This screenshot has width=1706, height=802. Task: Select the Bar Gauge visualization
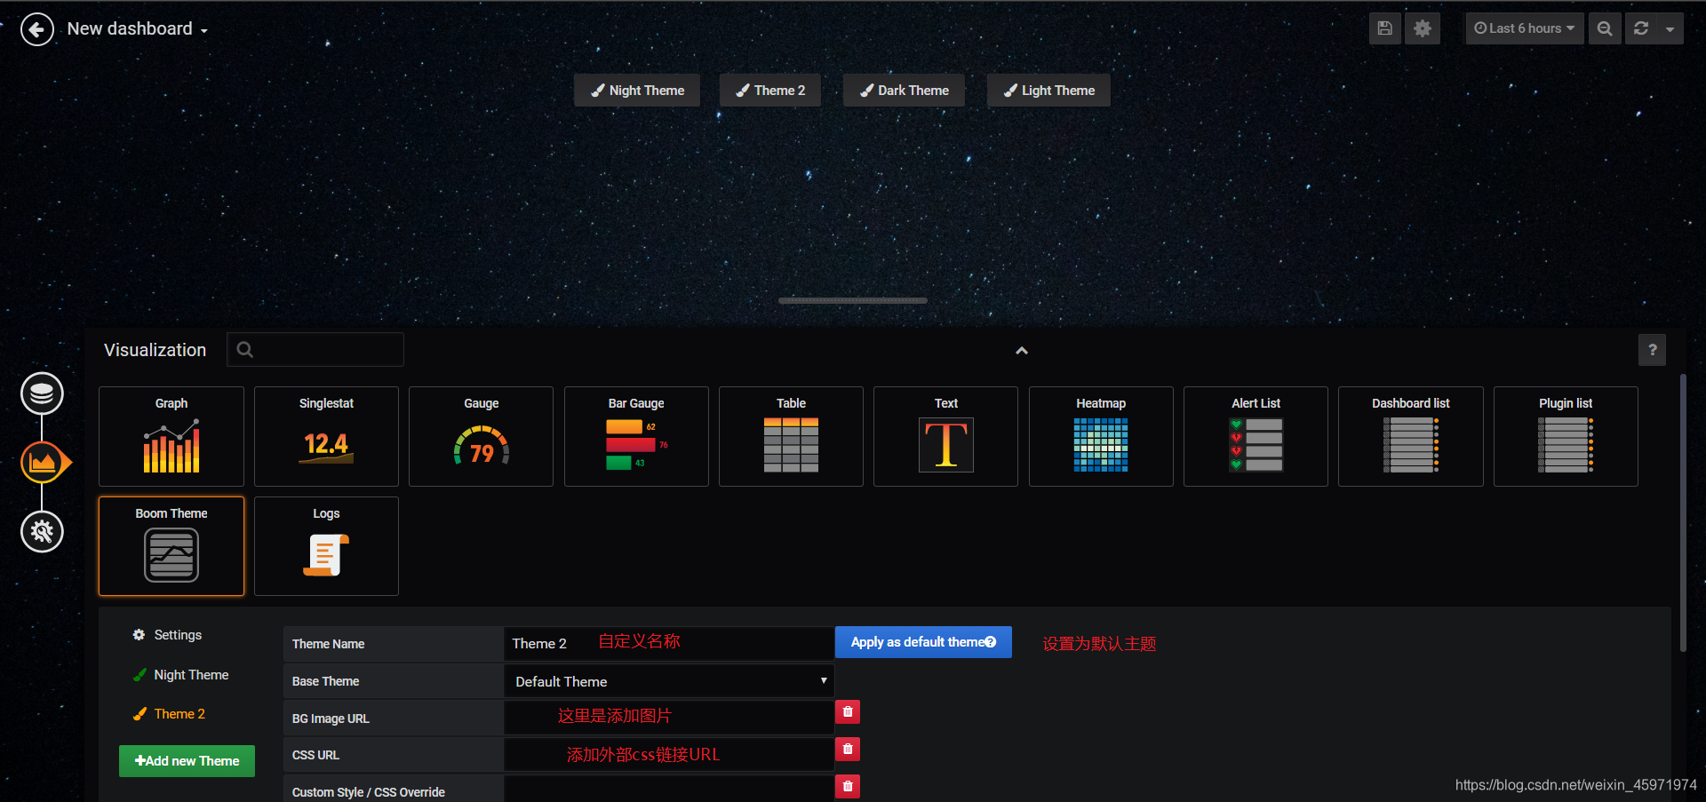coord(635,436)
